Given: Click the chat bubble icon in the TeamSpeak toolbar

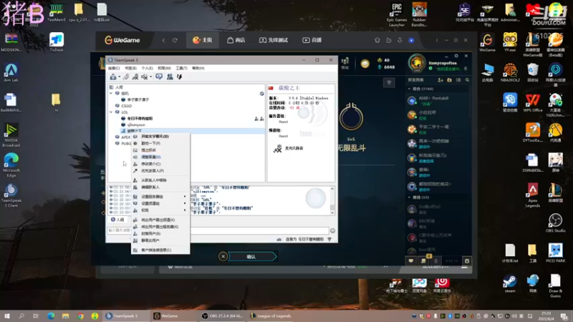Looking at the screenshot, I should tap(159, 77).
